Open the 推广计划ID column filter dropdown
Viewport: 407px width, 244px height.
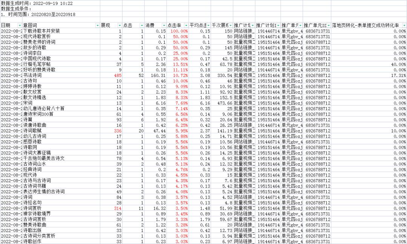[x=278, y=25]
